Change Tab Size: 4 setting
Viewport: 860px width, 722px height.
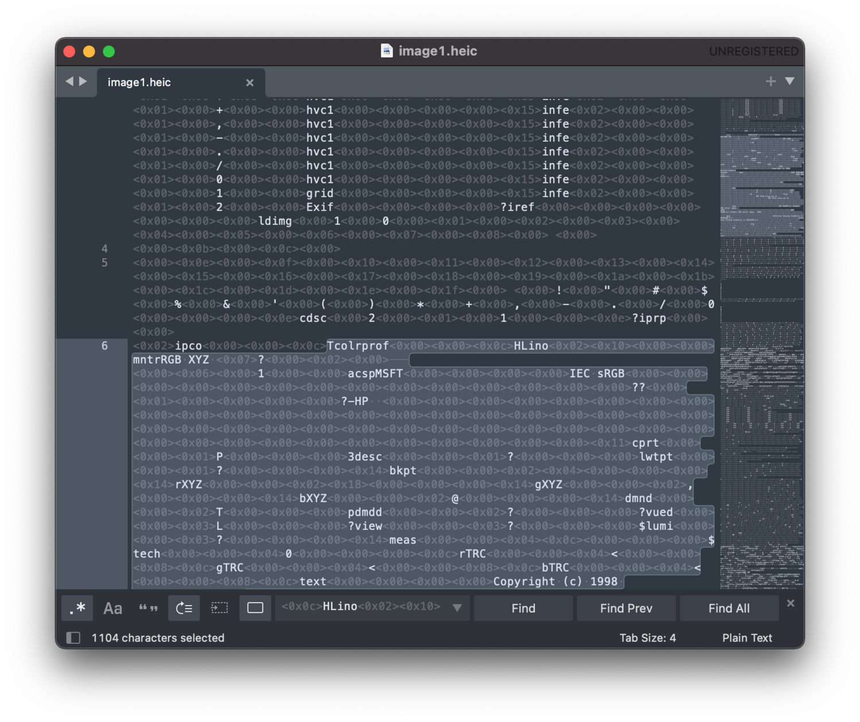coord(647,638)
